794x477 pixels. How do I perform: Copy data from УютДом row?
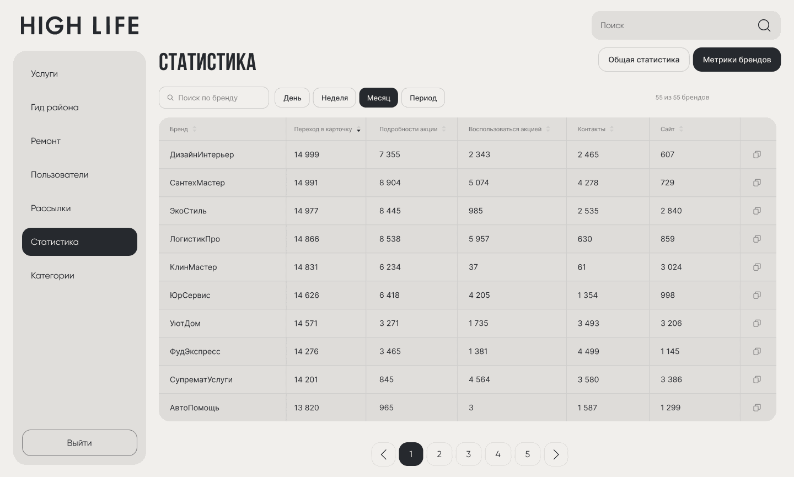click(x=757, y=323)
